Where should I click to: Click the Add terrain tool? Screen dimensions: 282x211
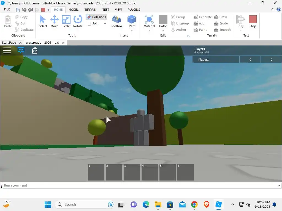(x=199, y=23)
